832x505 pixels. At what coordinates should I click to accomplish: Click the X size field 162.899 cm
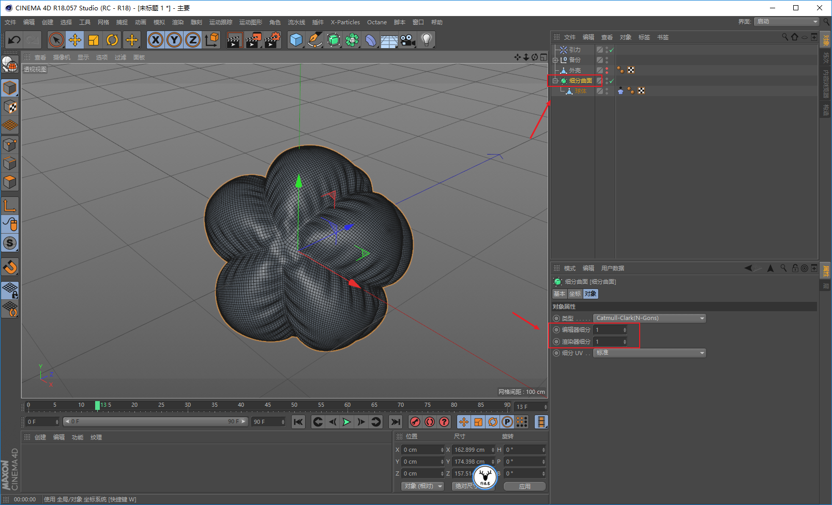coord(473,450)
